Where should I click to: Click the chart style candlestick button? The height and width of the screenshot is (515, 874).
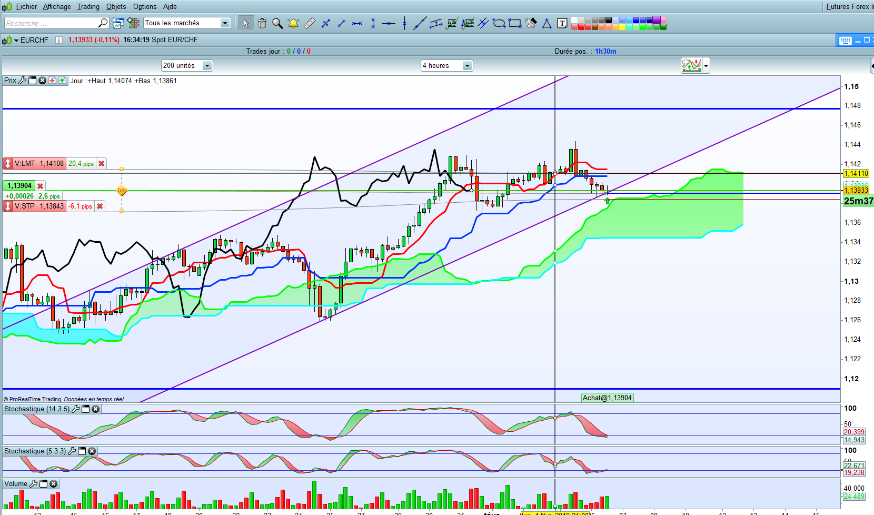tap(691, 66)
